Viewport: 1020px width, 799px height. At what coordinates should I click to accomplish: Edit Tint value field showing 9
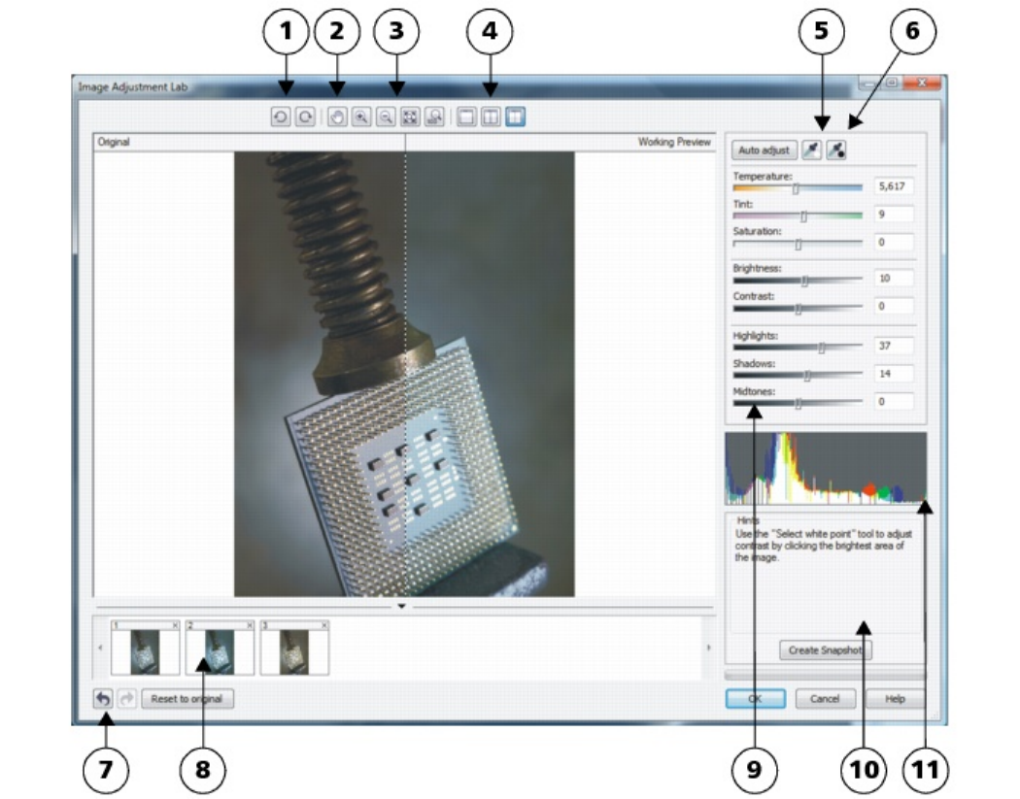tap(894, 215)
